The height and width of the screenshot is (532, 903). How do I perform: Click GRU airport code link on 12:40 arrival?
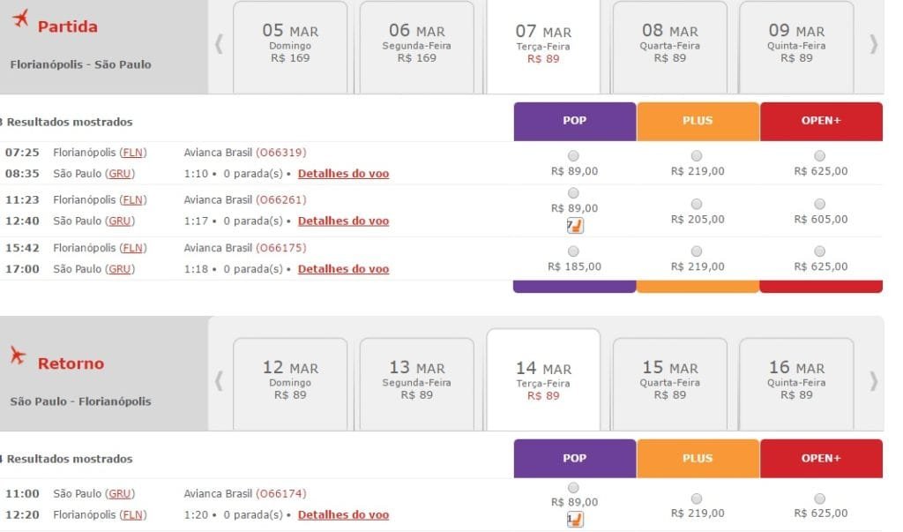[x=120, y=221]
